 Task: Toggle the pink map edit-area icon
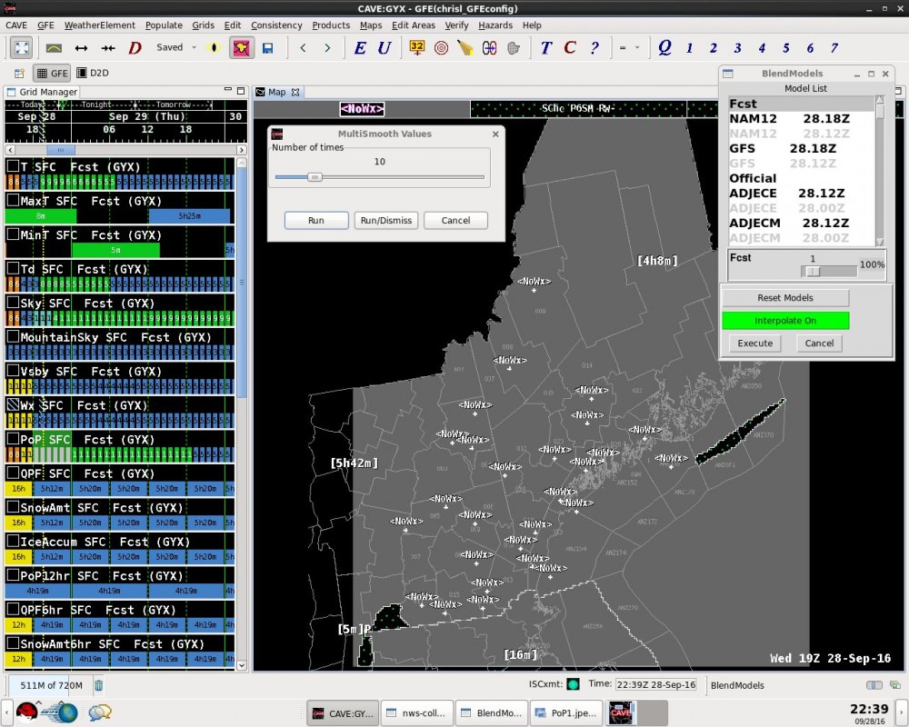241,47
